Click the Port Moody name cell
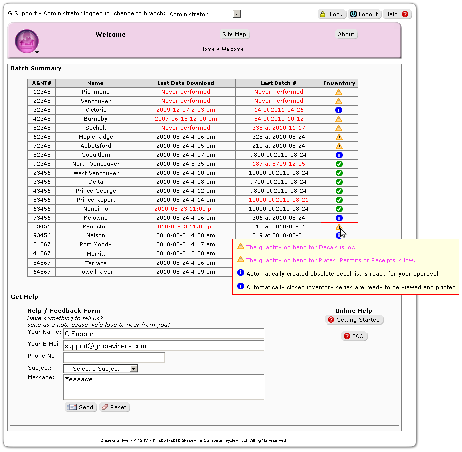 pos(96,244)
